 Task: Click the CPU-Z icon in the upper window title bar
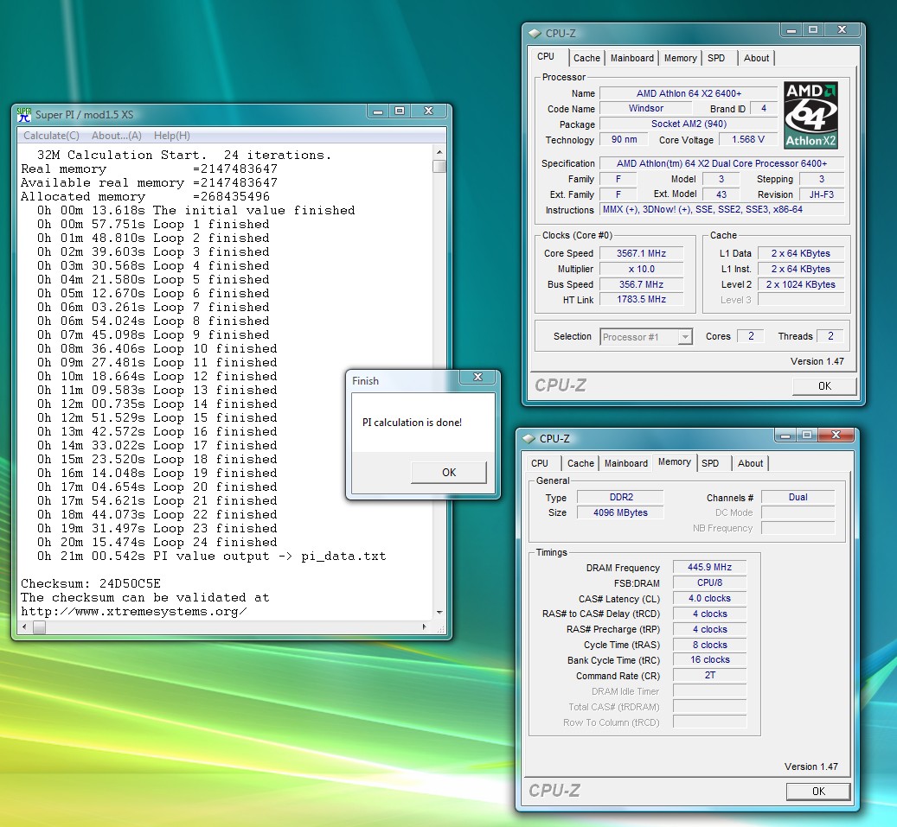535,33
